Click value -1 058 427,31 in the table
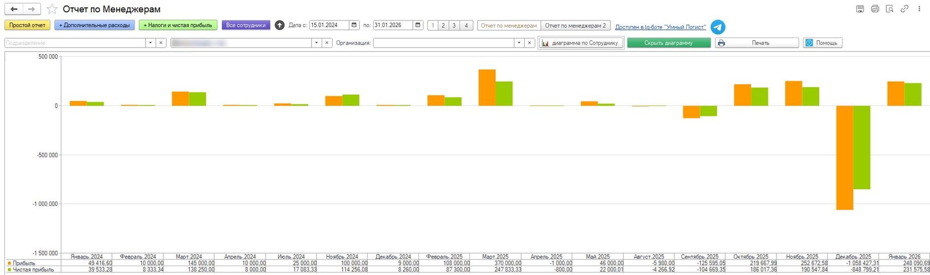Screen dimensions: 930x275 point(862,263)
